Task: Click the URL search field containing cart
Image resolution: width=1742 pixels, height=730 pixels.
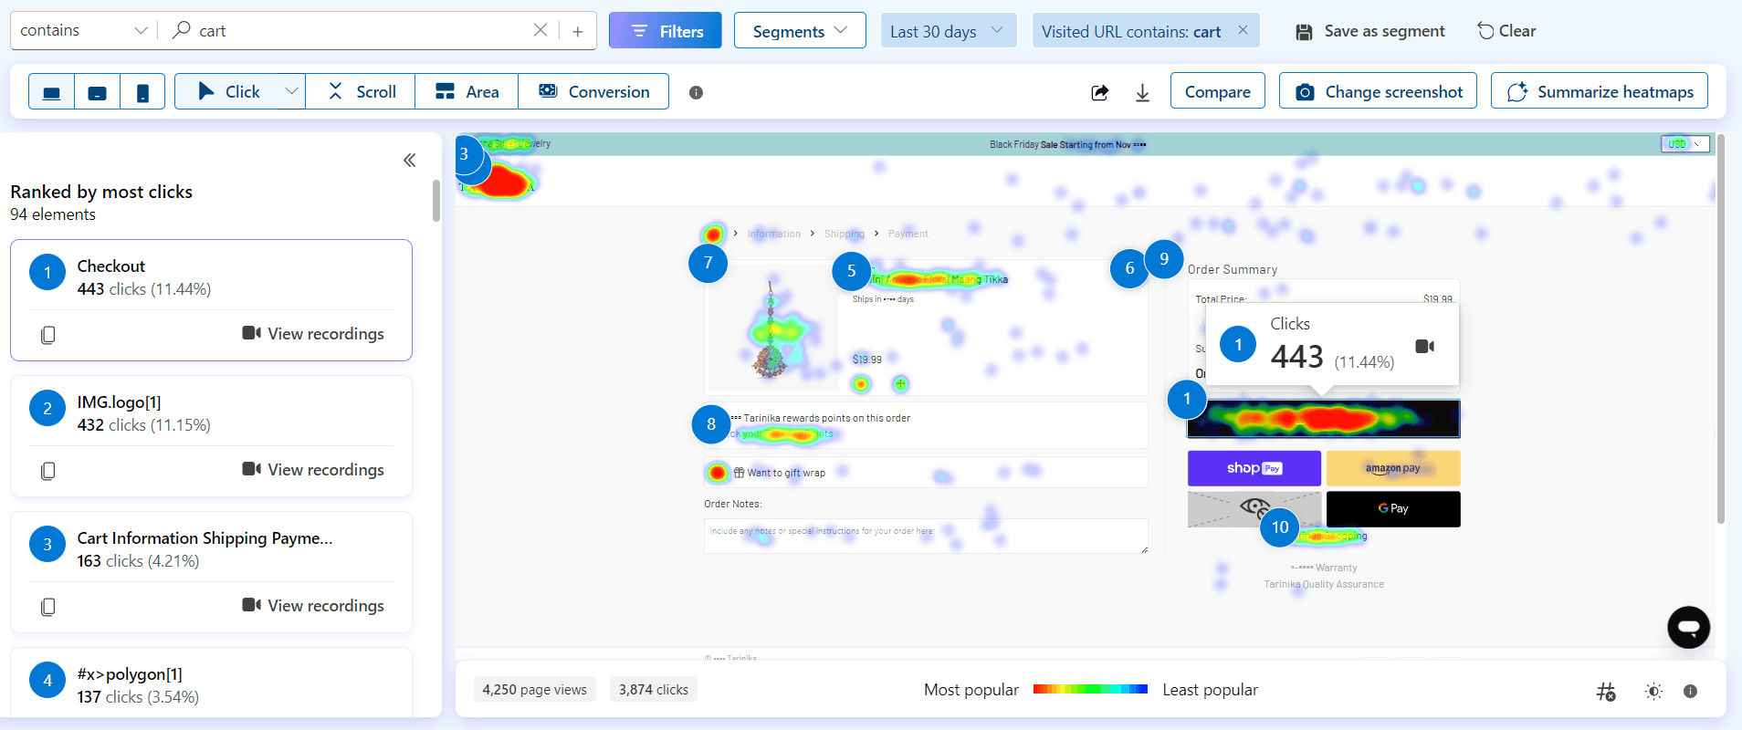Action: (x=356, y=31)
